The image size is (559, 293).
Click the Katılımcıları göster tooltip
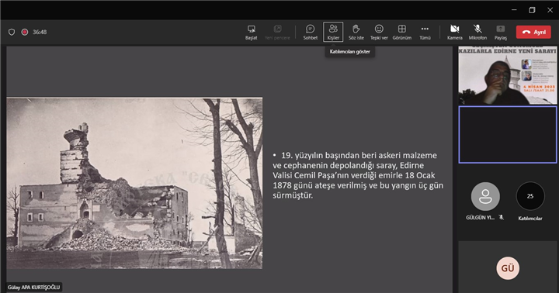[x=349, y=52]
